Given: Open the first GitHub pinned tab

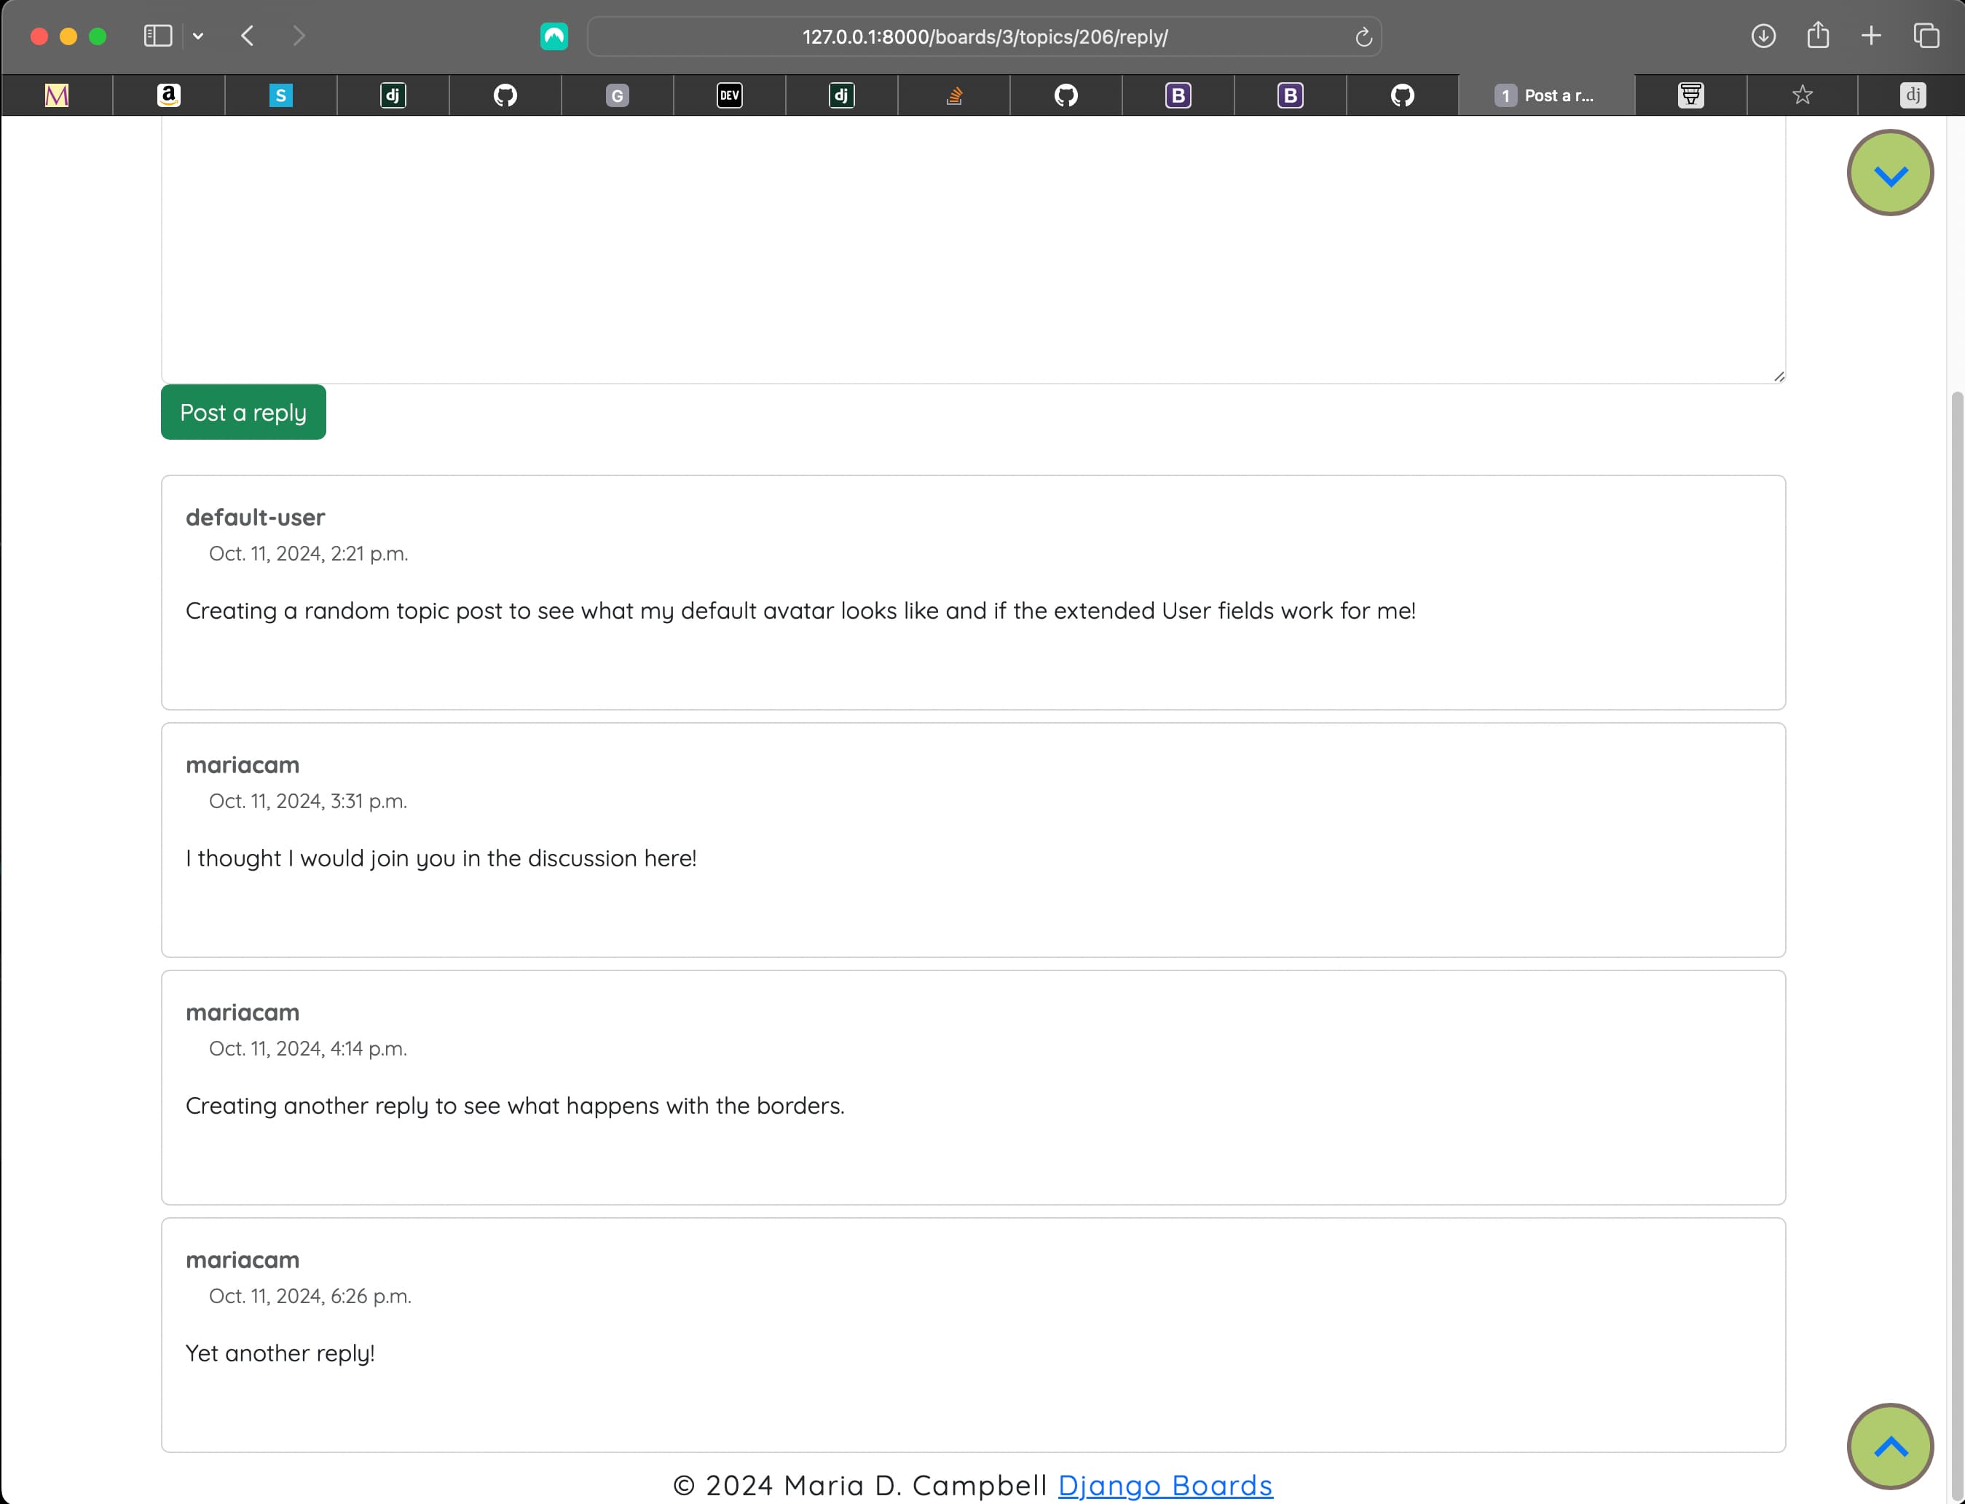Looking at the screenshot, I should coord(505,95).
